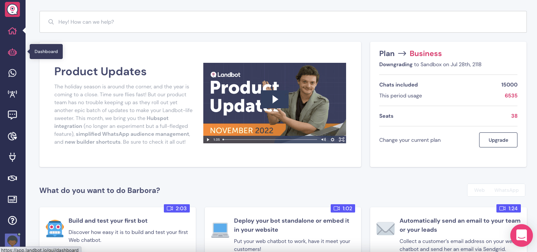Click the 'Chats included' label

pos(398,85)
